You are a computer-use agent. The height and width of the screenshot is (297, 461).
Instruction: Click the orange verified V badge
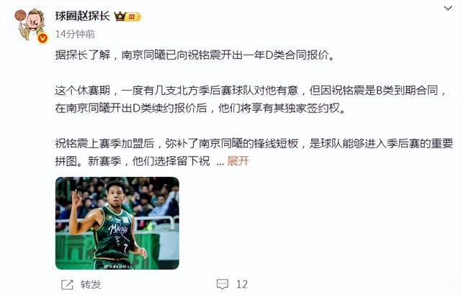pos(42,38)
